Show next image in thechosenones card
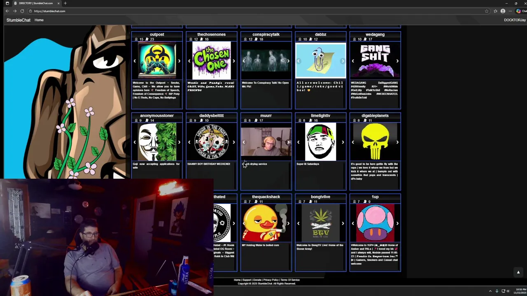 [x=233, y=61]
